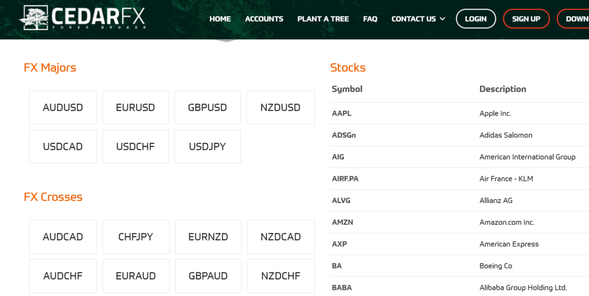The width and height of the screenshot is (589, 296).
Task: Select the CHFJPY pair under FX Crosses
Action: 135,236
